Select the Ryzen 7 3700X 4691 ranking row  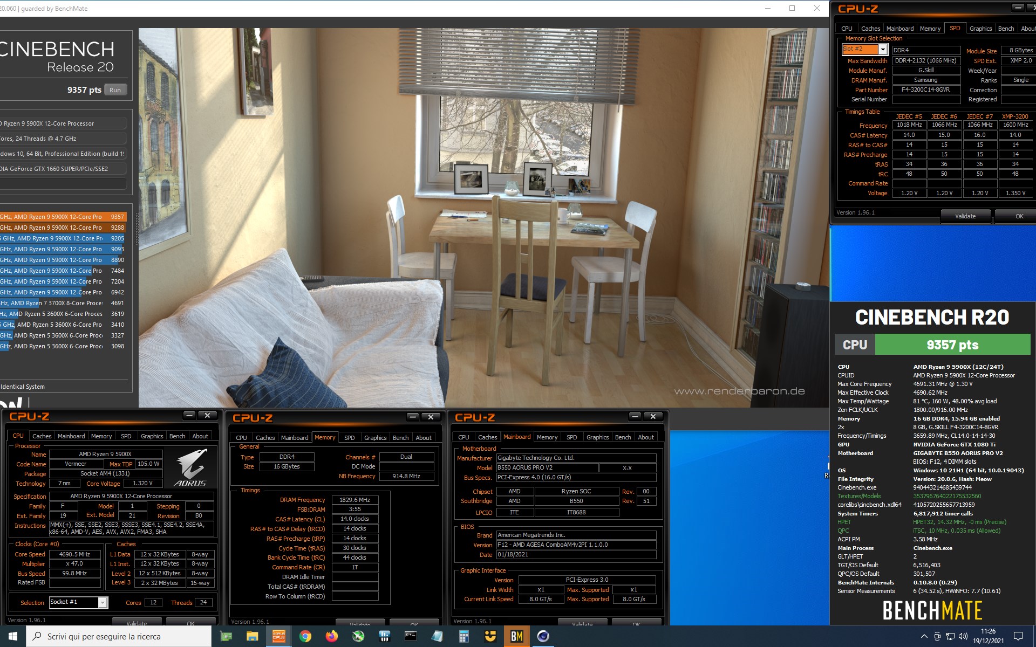click(x=63, y=303)
